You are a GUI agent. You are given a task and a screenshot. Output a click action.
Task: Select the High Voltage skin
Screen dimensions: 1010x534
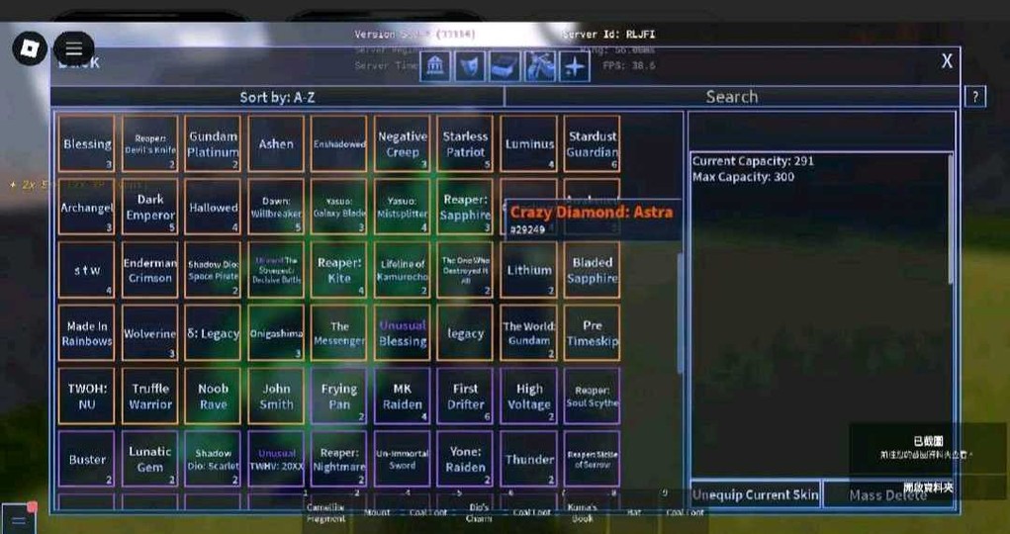pyautogui.click(x=528, y=397)
